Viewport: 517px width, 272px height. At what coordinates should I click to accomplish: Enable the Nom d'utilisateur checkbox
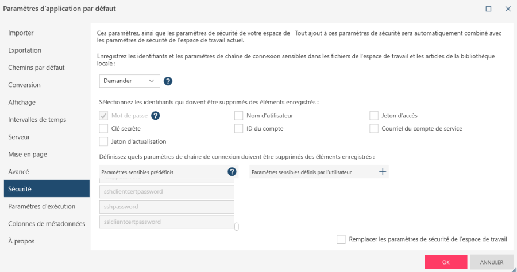239,115
